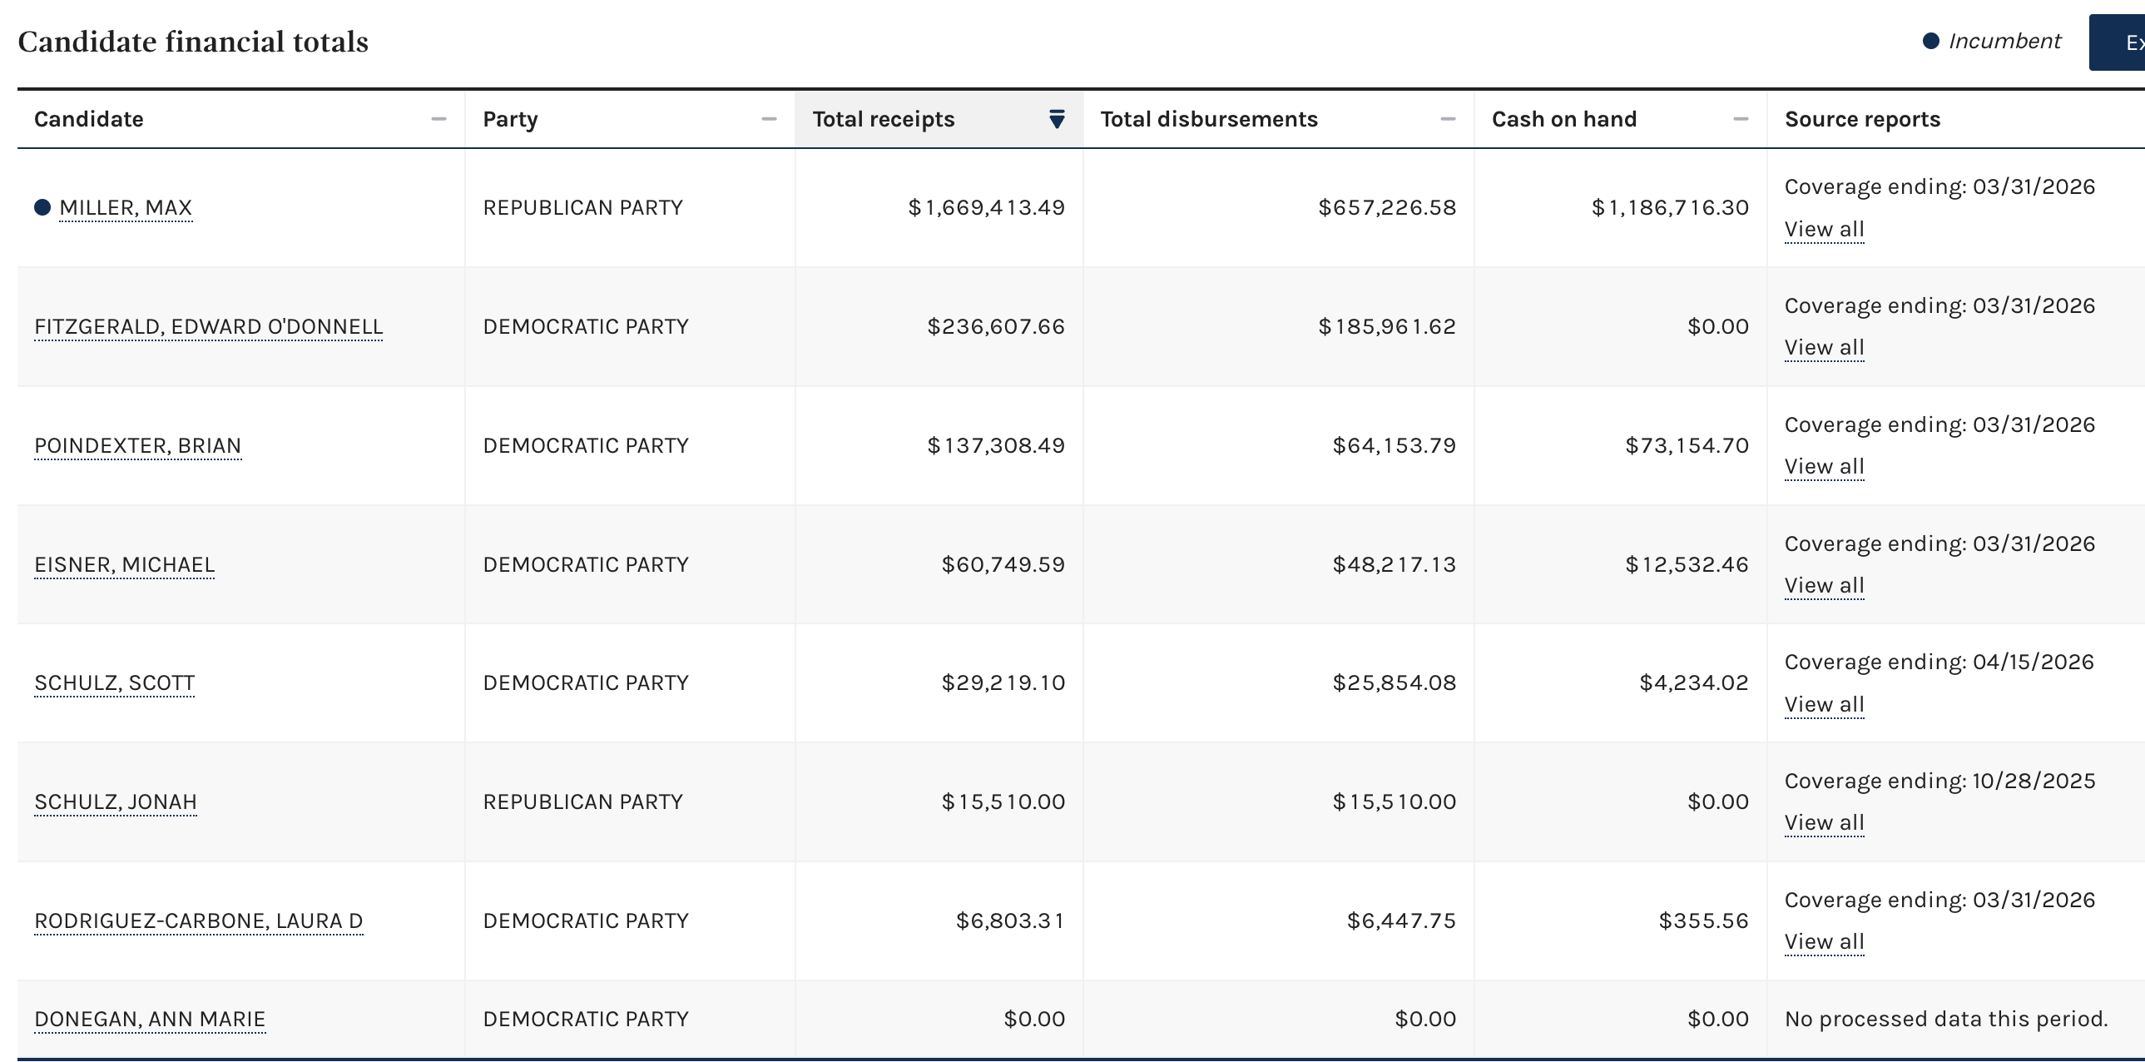Open POINDEXTER, BRIAN candidate link

(x=137, y=445)
